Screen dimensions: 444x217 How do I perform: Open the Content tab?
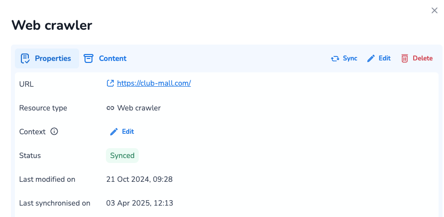(x=112, y=58)
